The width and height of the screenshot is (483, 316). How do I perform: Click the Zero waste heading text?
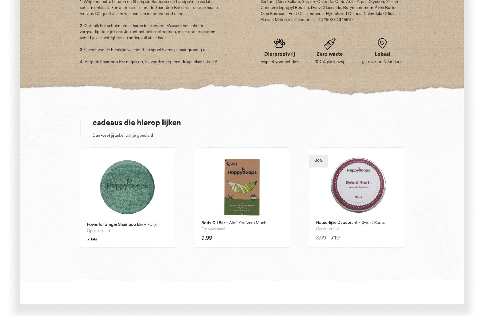click(330, 54)
